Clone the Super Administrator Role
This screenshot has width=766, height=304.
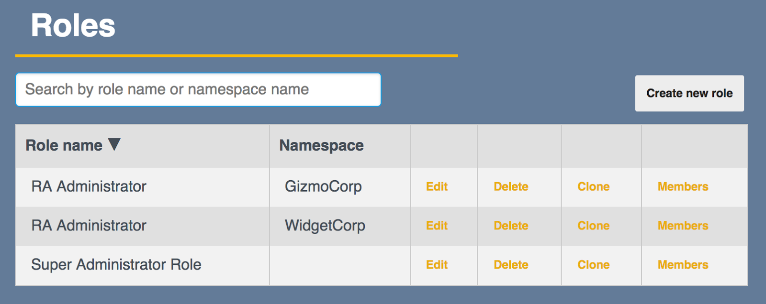click(593, 264)
